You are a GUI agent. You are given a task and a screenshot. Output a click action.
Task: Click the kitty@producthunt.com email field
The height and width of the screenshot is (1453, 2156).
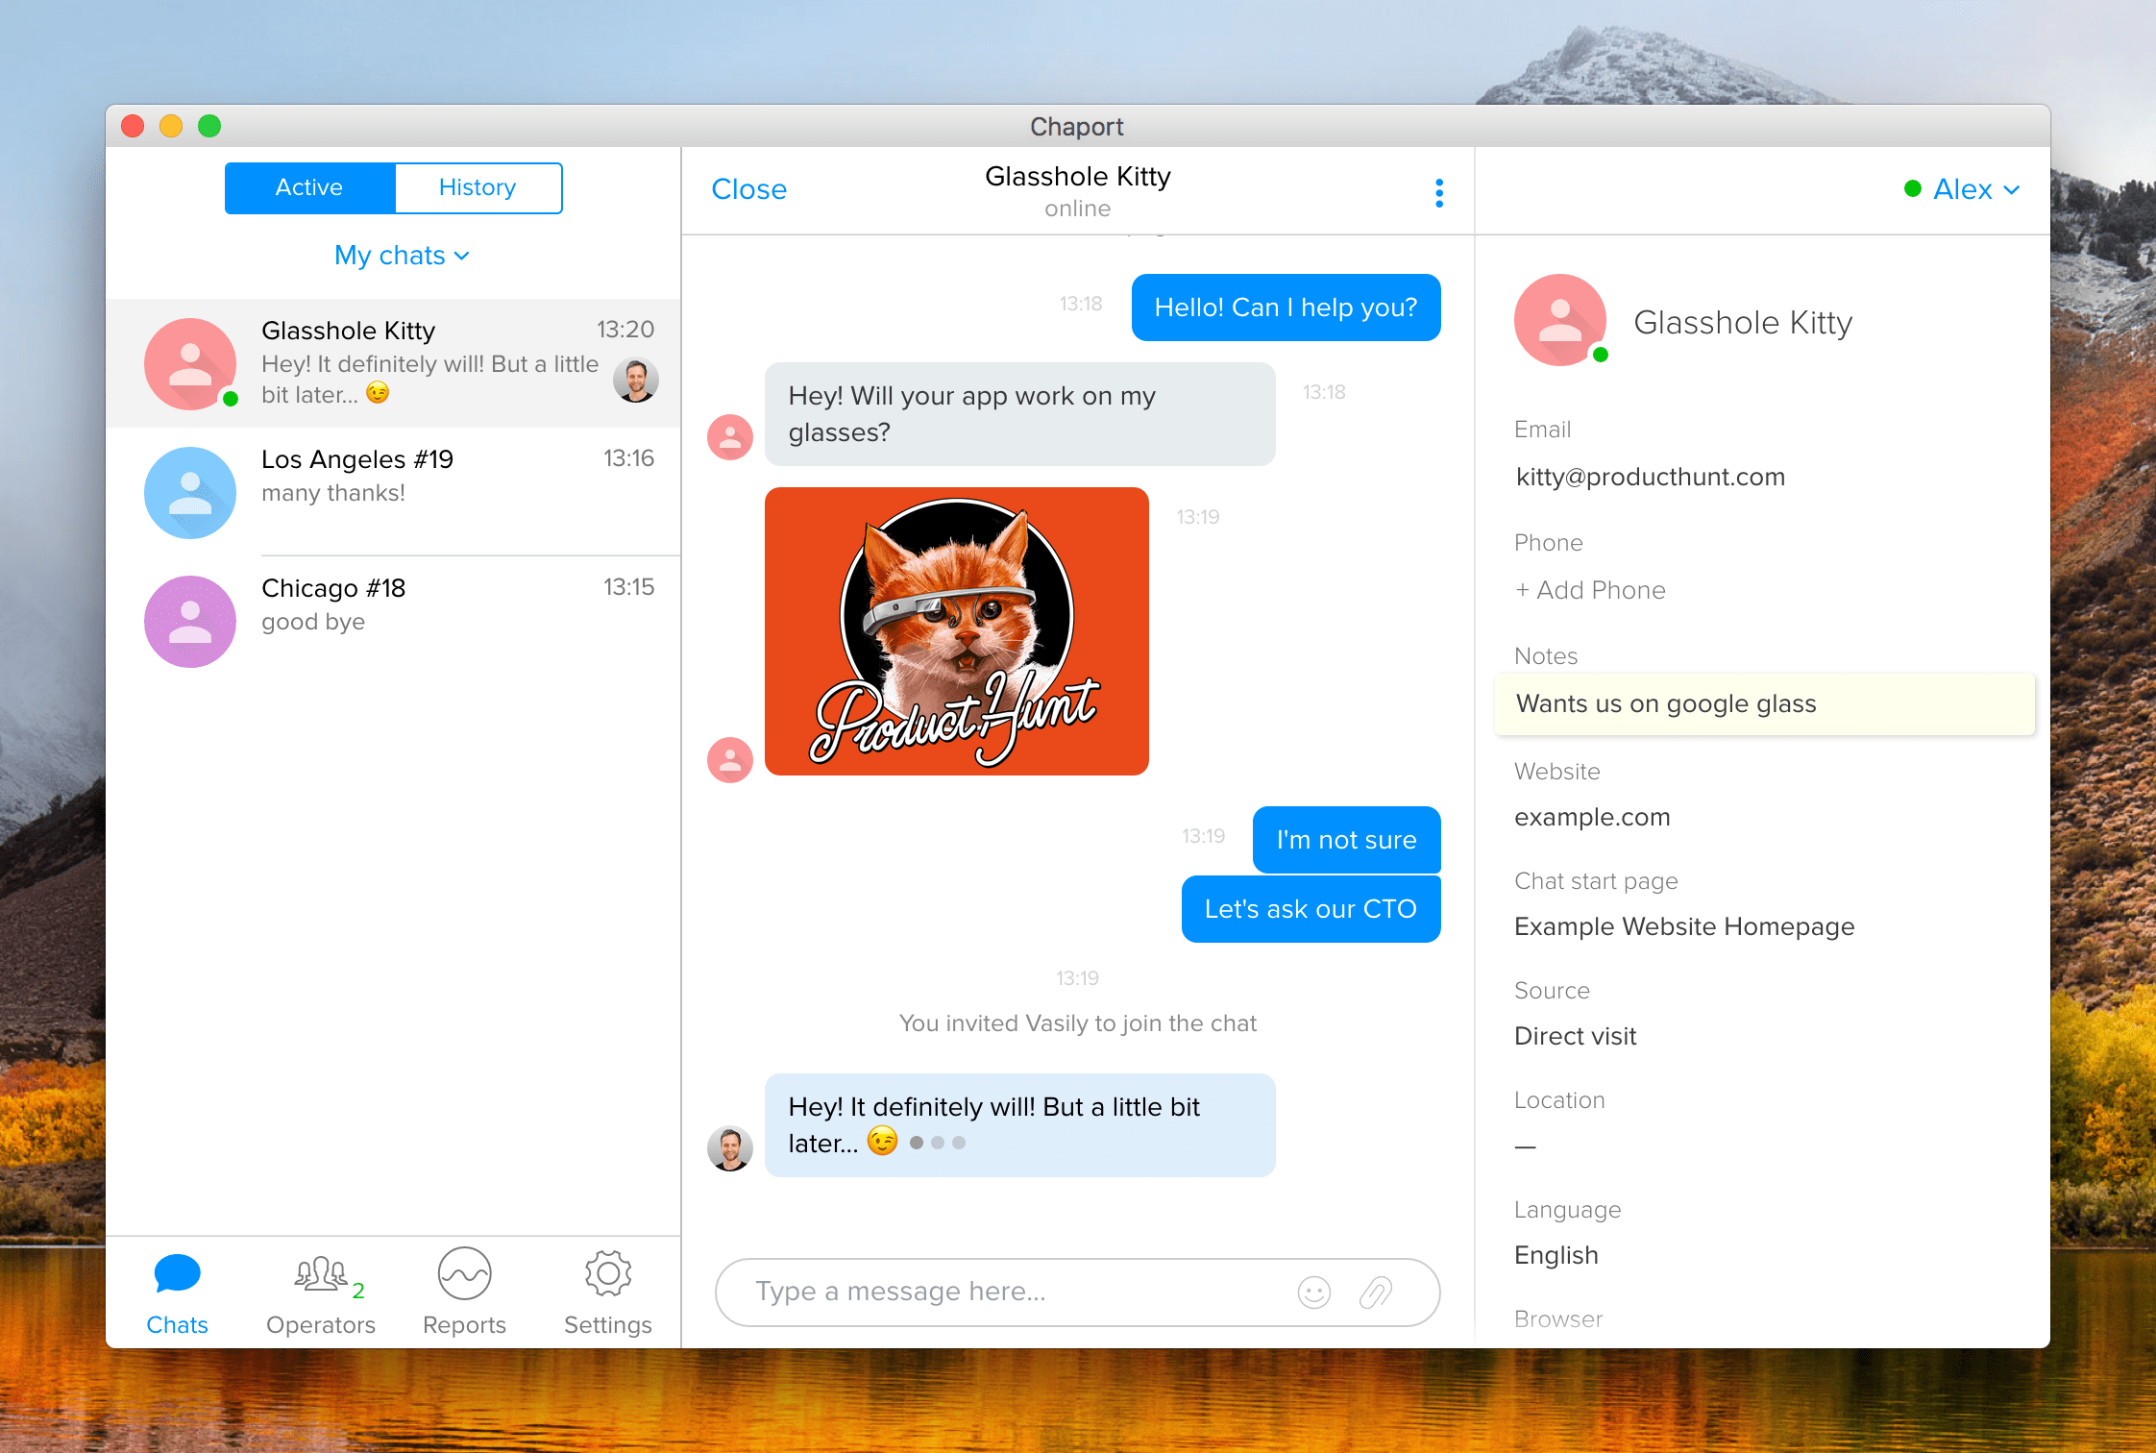(x=1650, y=477)
